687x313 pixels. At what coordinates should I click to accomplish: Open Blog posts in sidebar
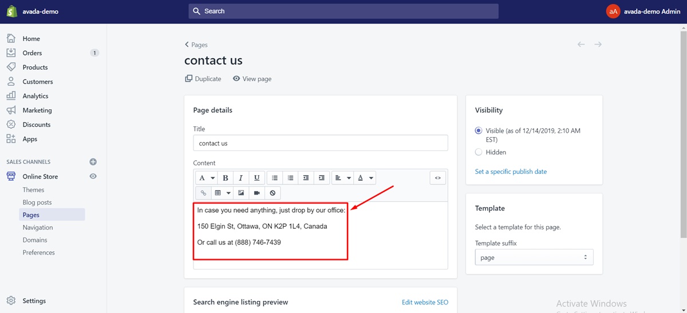point(37,203)
